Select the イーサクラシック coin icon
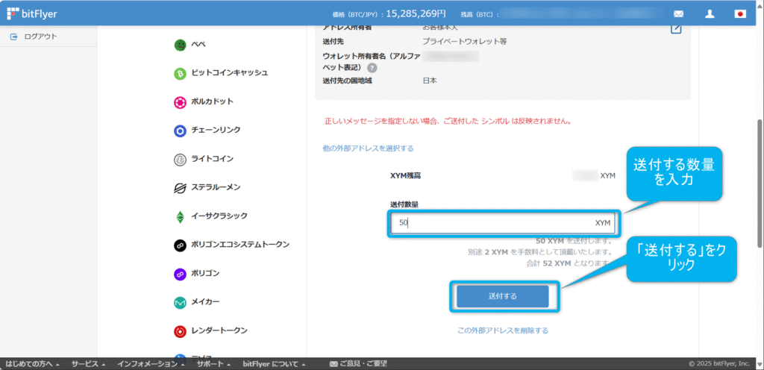The width and height of the screenshot is (764, 370). click(181, 217)
